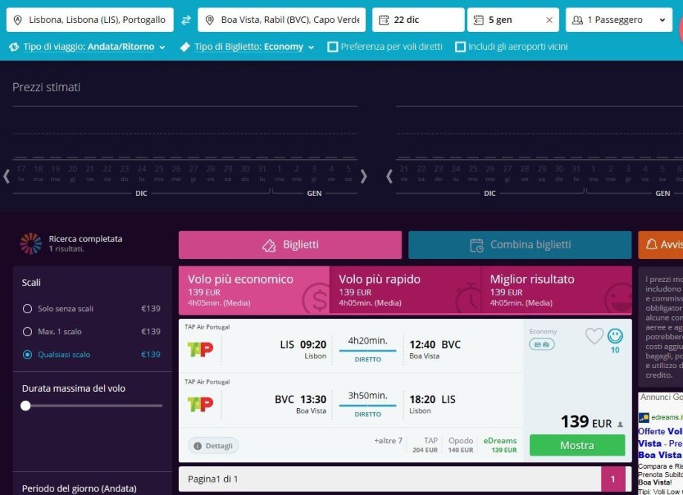Clear the return date 5 gen
The height and width of the screenshot is (495, 683).
pos(549,20)
